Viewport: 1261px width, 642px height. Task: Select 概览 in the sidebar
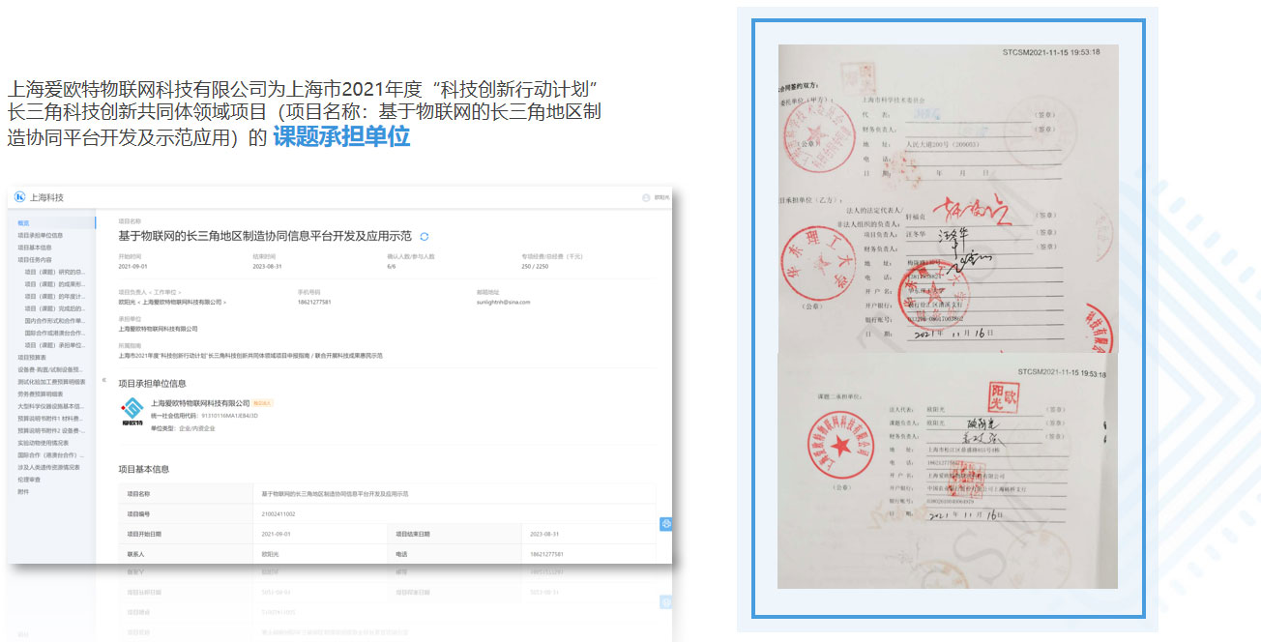click(x=23, y=223)
